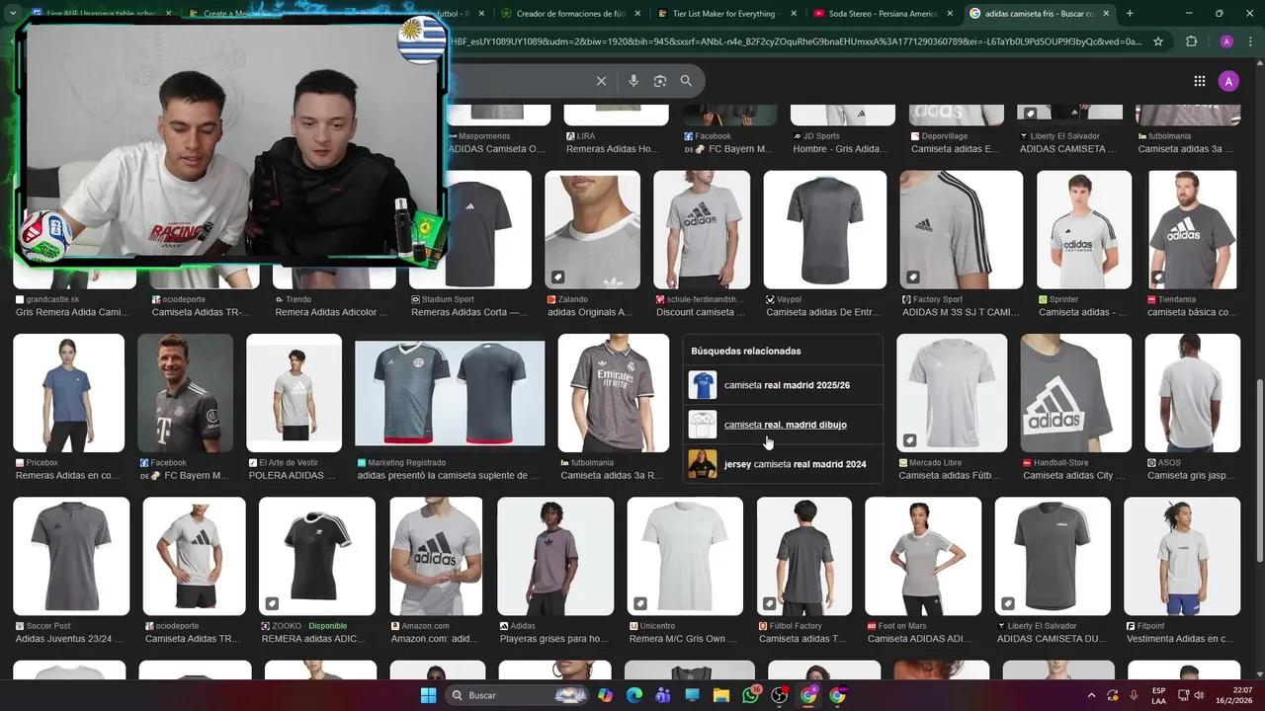Open Microsoft Edge from the taskbar
Viewport: 1265px width, 711px height.
tap(634, 695)
